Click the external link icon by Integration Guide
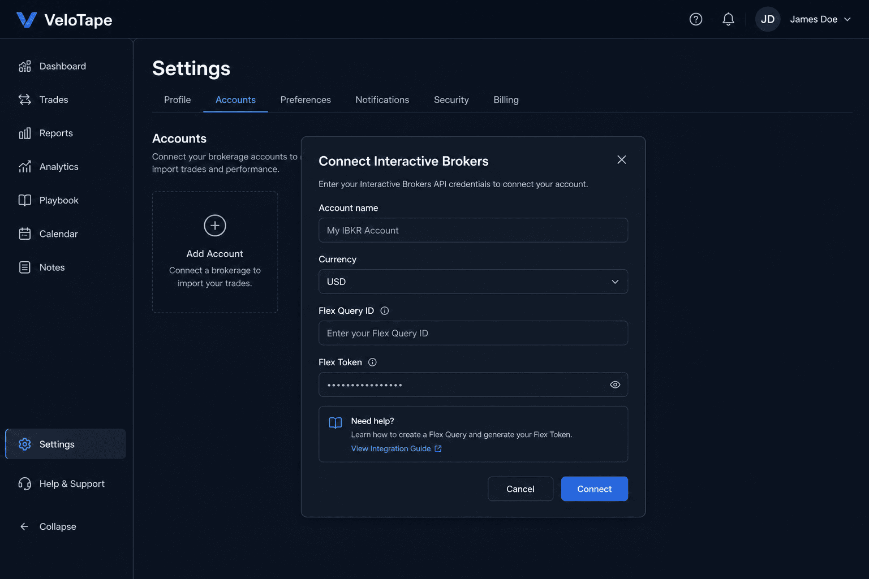 [x=438, y=448]
